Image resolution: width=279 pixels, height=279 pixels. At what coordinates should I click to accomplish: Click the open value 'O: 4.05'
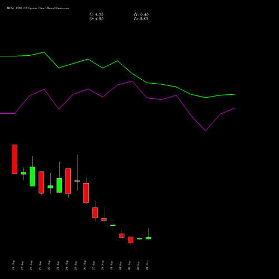coord(97,19)
